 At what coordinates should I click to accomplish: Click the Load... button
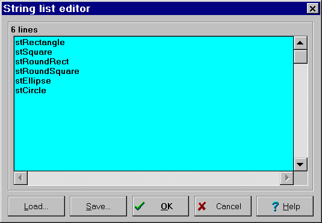37,206
